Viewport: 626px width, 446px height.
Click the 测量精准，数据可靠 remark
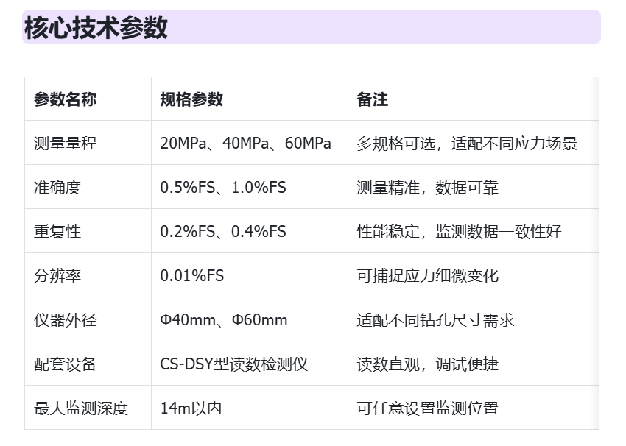pyautogui.click(x=428, y=188)
